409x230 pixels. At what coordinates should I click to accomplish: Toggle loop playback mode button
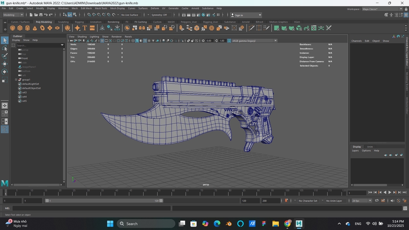click(x=377, y=201)
